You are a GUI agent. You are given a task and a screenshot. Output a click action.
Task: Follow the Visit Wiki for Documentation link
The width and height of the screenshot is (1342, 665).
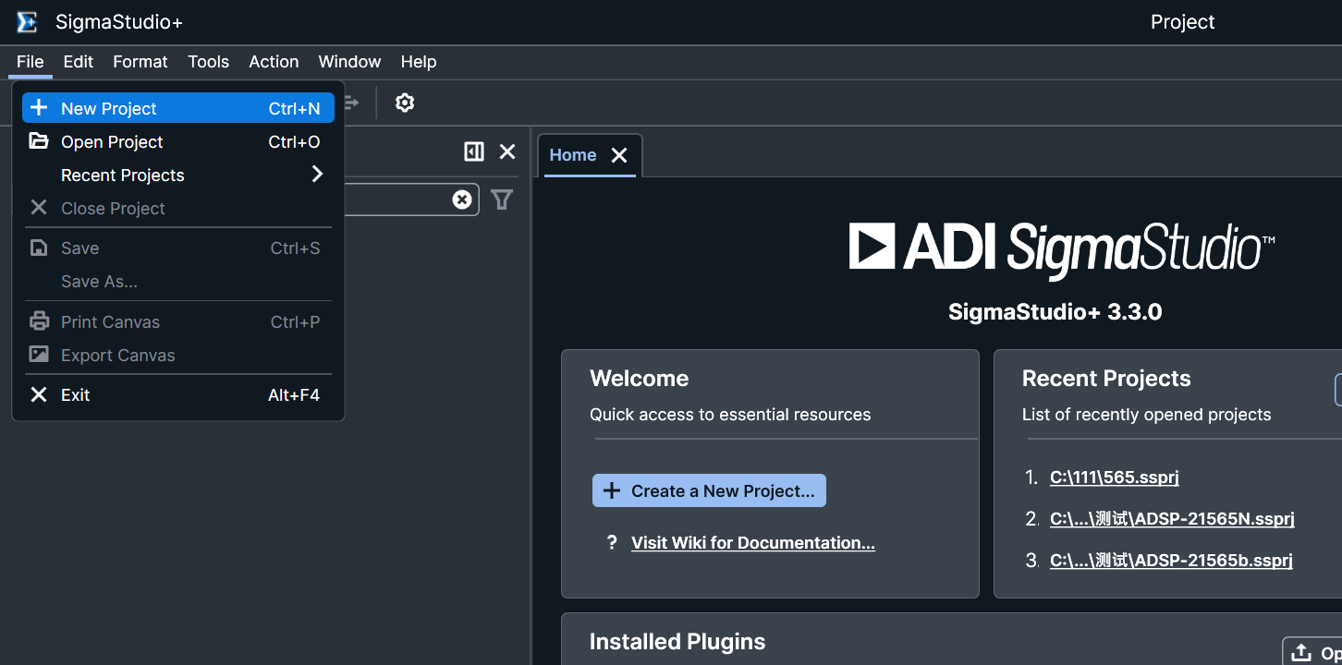[x=753, y=543]
